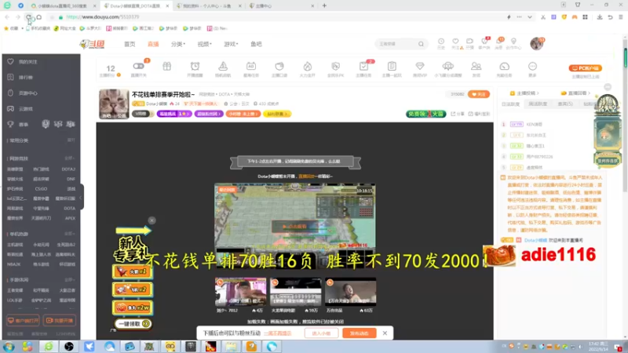628x353 pixels.
Task: Switch to 贵宾 tab in chat panel
Action: tap(565, 104)
